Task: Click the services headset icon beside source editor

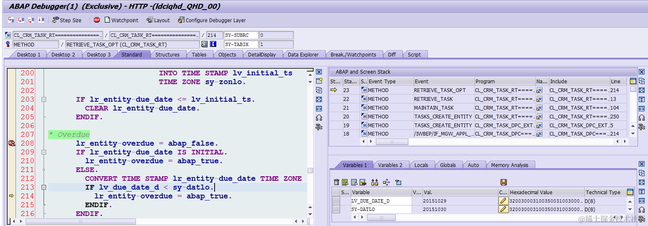Action: tap(319, 118)
